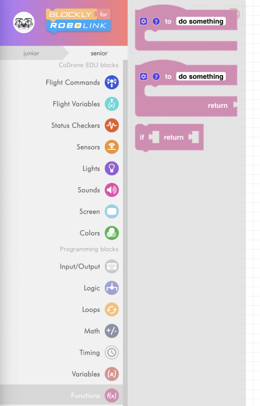Open gear settings on first function block
Screen dimensions: 260x406
143,21
